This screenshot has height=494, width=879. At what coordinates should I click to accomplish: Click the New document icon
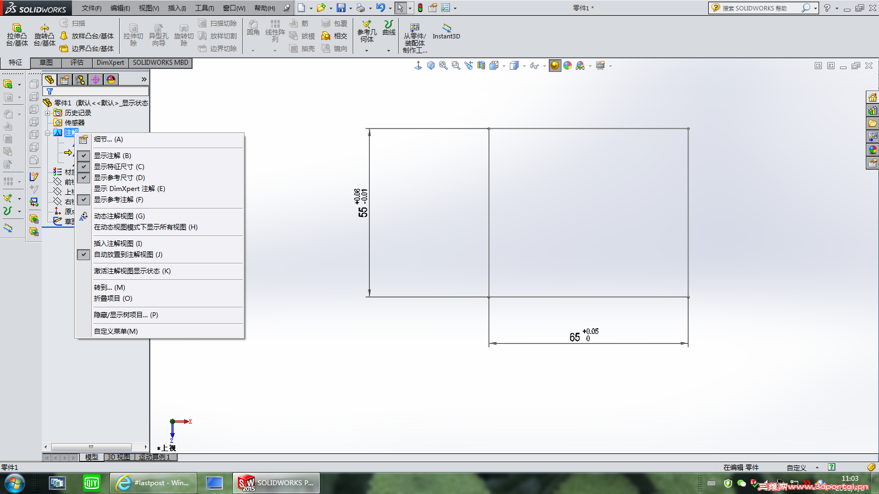click(x=301, y=8)
